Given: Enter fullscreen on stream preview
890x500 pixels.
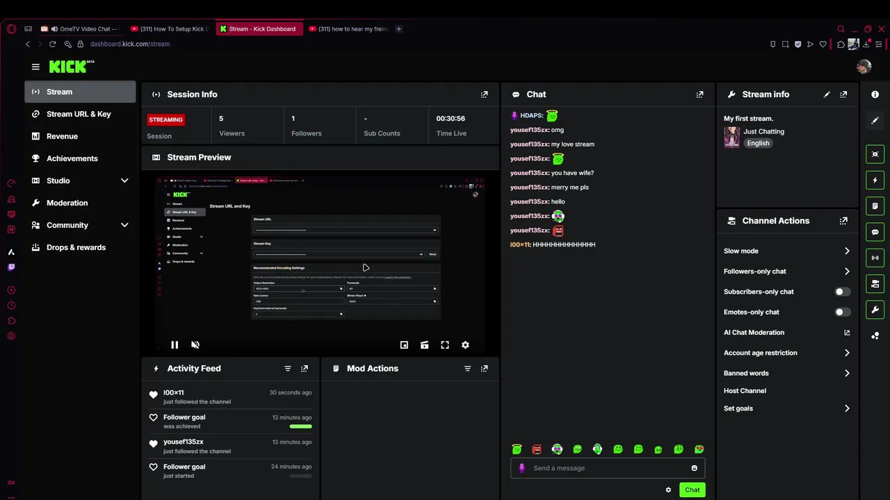Looking at the screenshot, I should click(445, 344).
